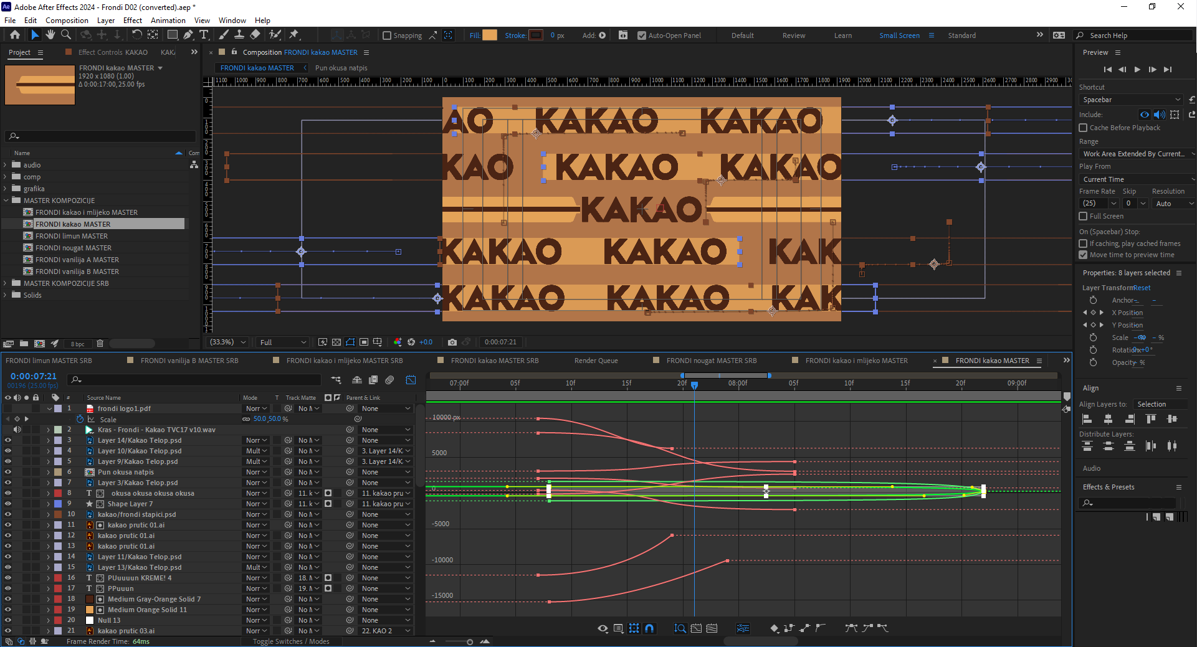Screen dimensions: 1197x647
Task: Switch to the 'Effect Controls KAKAO' tab
Action: 113,52
